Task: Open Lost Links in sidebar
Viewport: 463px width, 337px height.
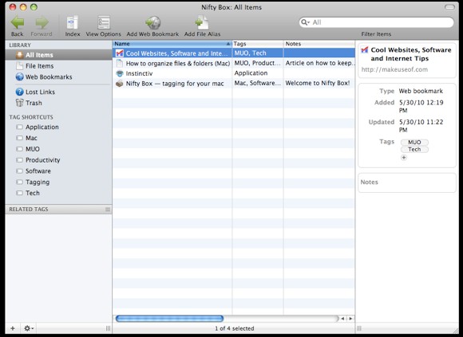Action: click(58, 92)
